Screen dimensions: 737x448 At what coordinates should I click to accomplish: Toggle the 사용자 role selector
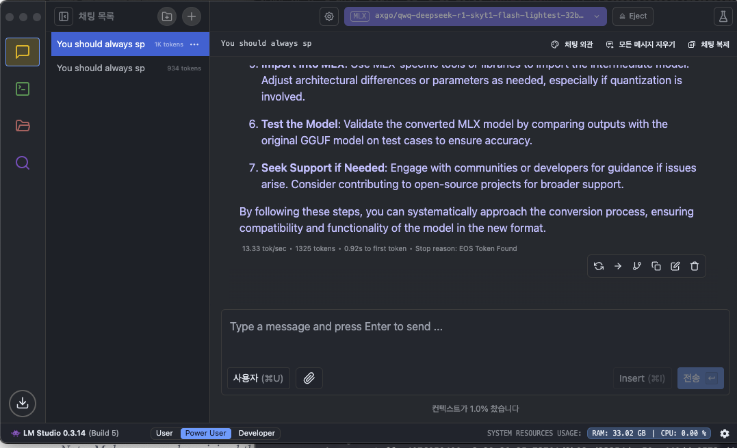[x=258, y=378]
